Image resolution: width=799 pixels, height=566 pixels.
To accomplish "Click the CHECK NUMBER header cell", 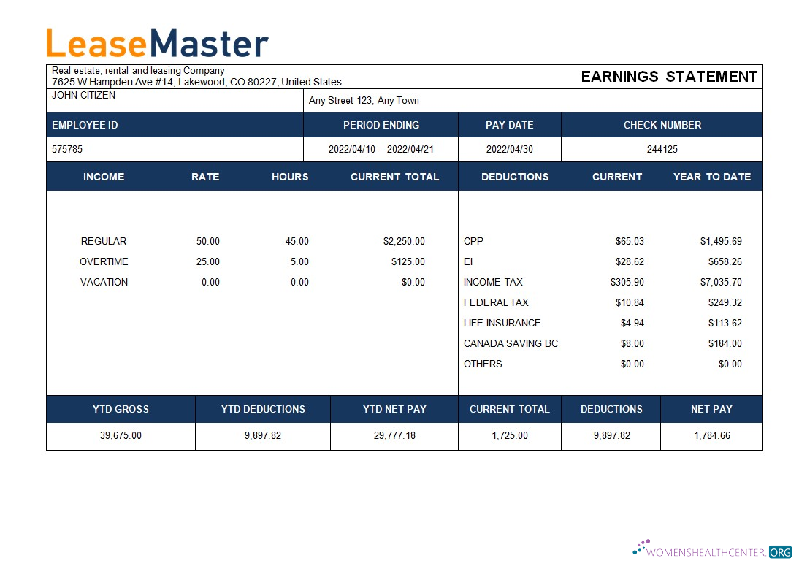I will pos(662,125).
